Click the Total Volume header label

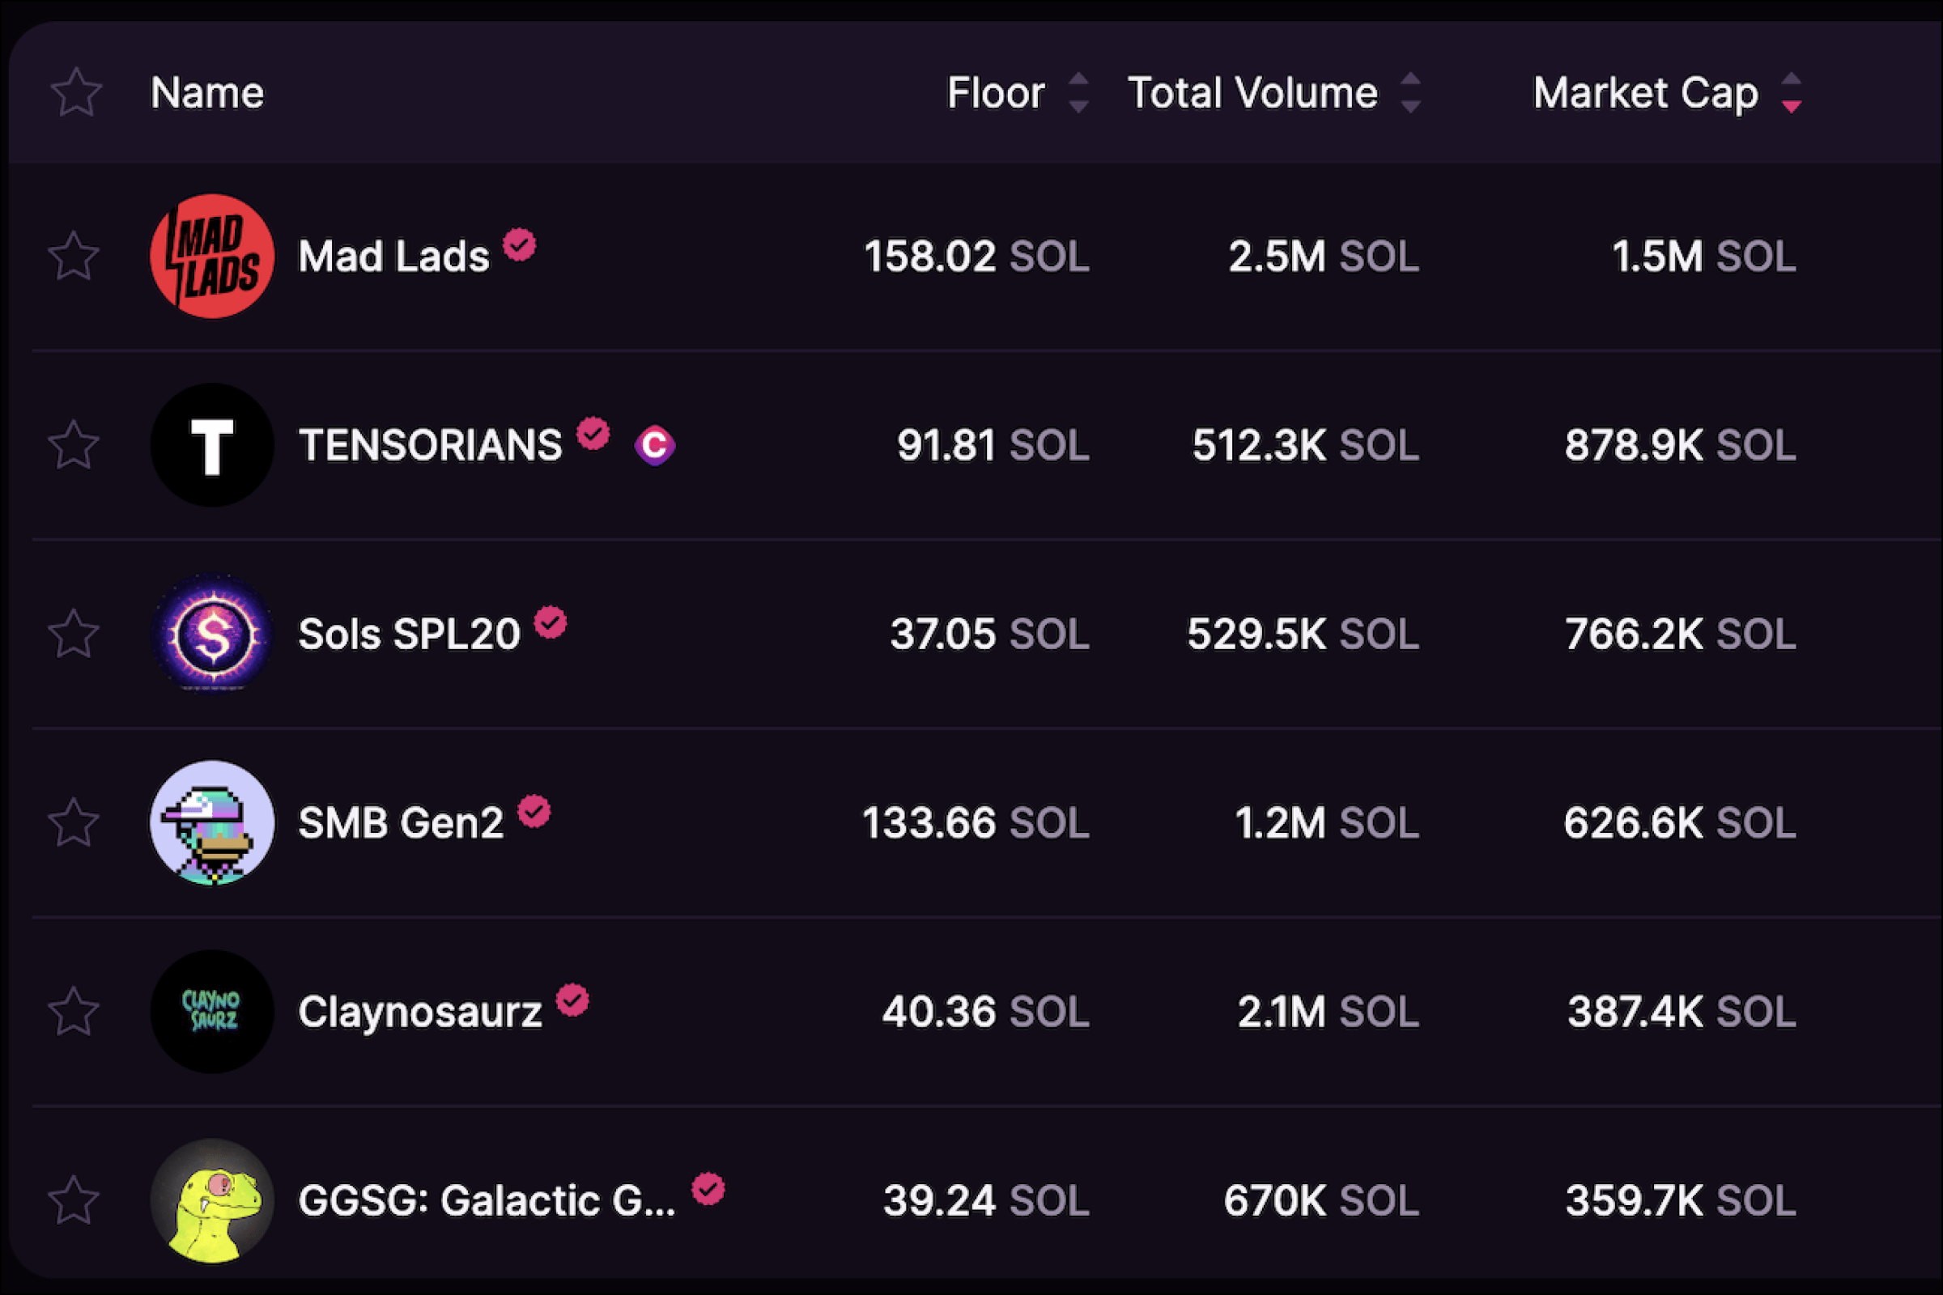1252,92
